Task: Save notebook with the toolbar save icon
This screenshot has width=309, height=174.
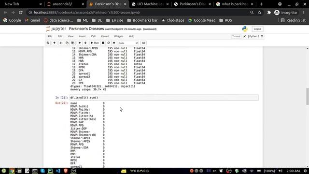Action: 48,43
